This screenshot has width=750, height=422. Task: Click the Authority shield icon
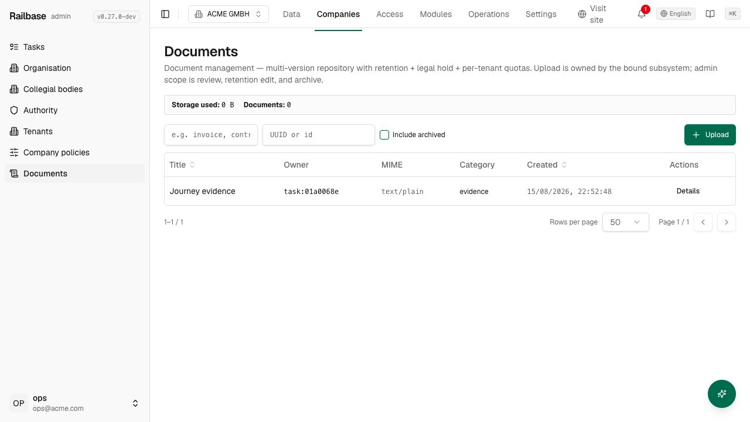coord(14,110)
